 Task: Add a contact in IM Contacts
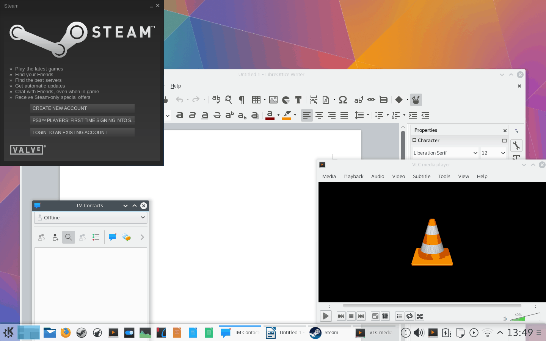pyautogui.click(x=55, y=237)
